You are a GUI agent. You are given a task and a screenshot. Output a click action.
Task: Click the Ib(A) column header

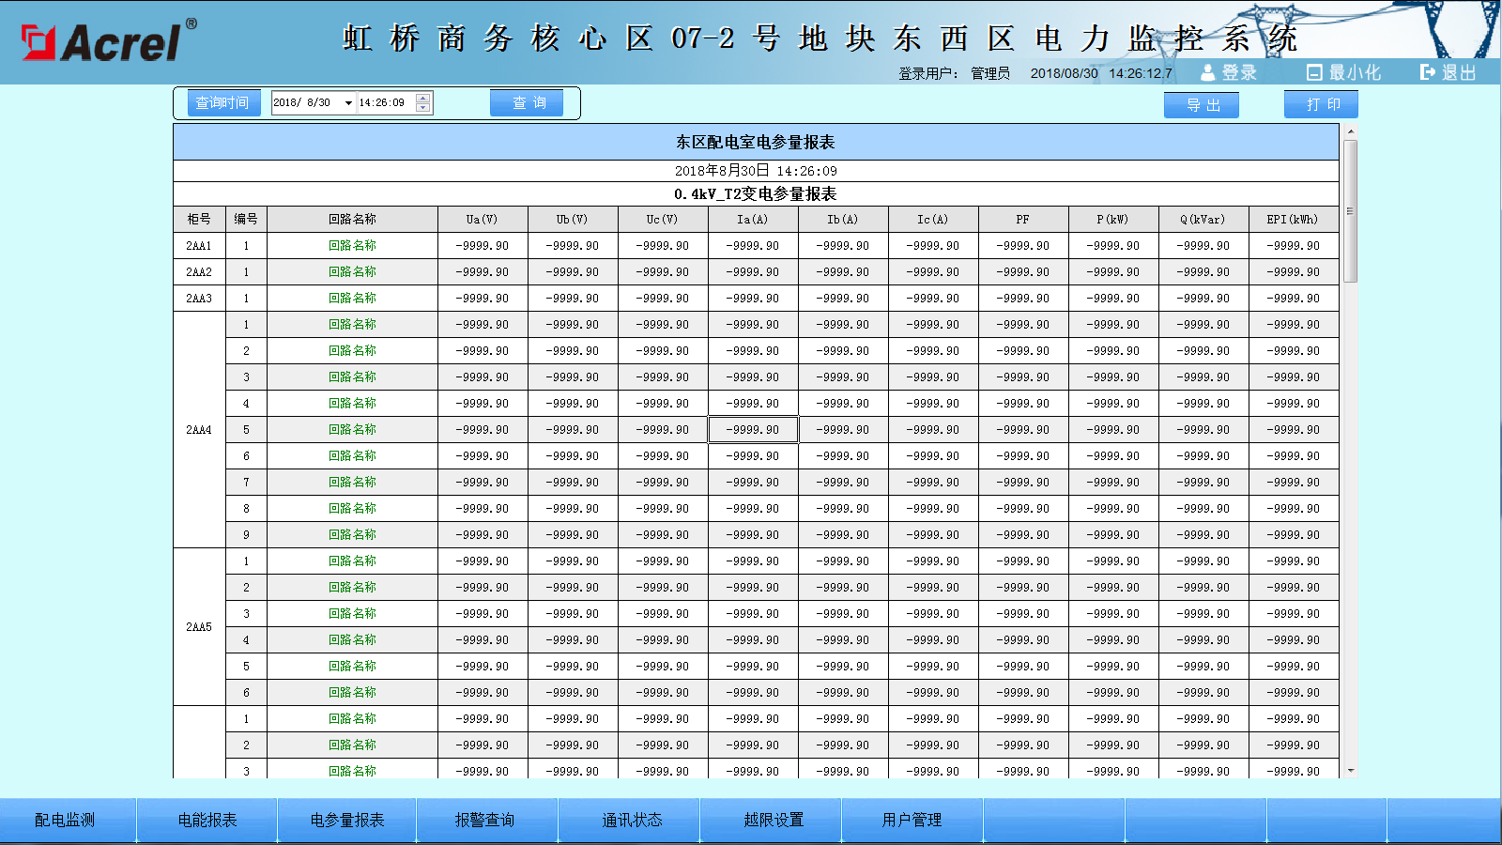843,220
